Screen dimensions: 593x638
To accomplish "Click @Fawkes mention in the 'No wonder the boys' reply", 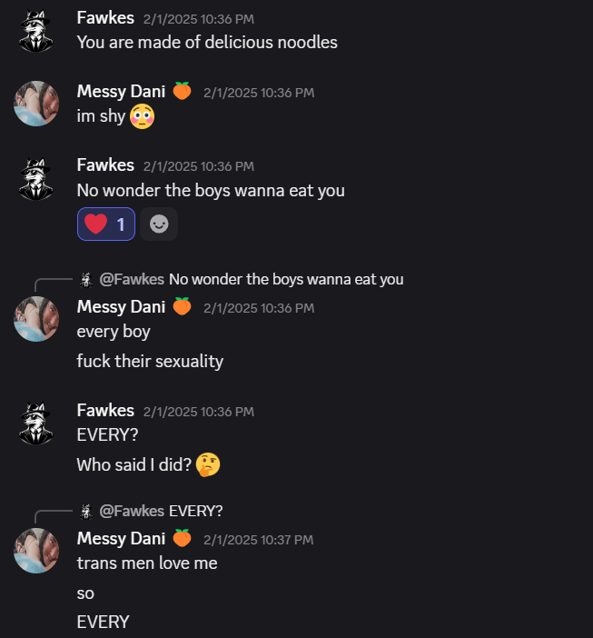I will (x=132, y=280).
